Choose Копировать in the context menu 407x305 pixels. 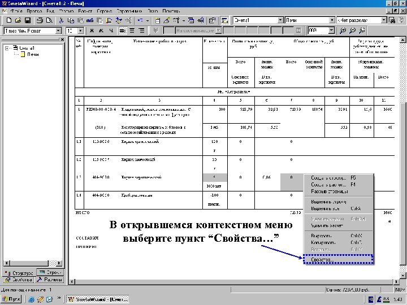pyautogui.click(x=339, y=242)
